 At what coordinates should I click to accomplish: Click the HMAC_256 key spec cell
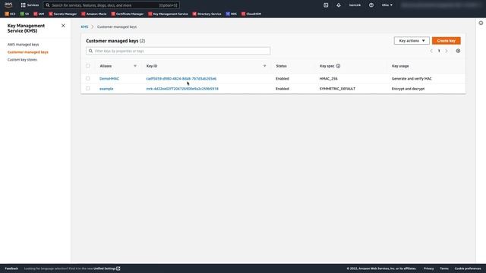[329, 79]
